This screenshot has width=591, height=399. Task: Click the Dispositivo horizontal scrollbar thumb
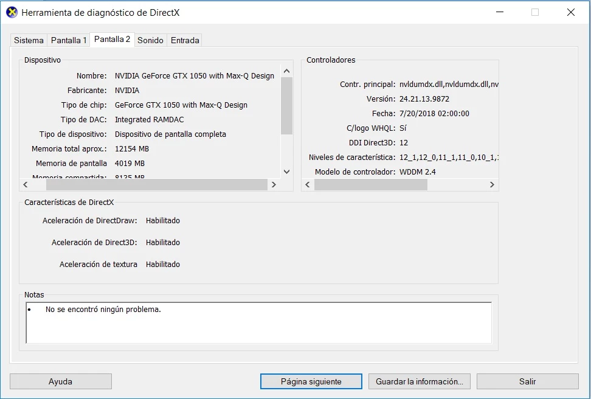tap(156, 184)
